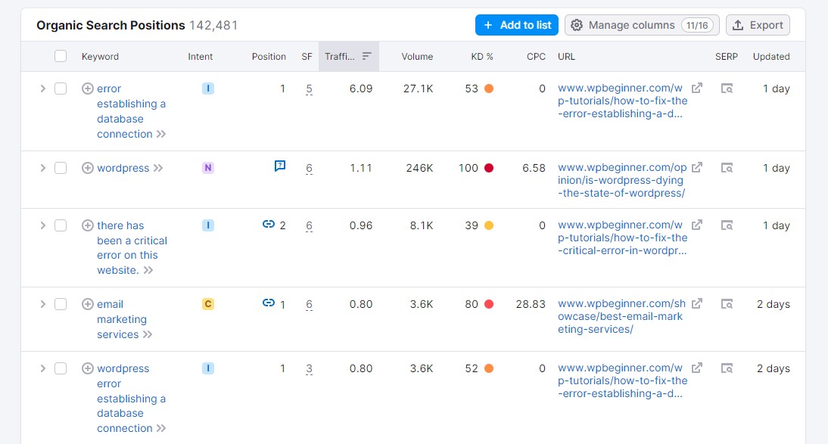828x444 pixels.
Task: Click the Export button
Action: tap(758, 25)
